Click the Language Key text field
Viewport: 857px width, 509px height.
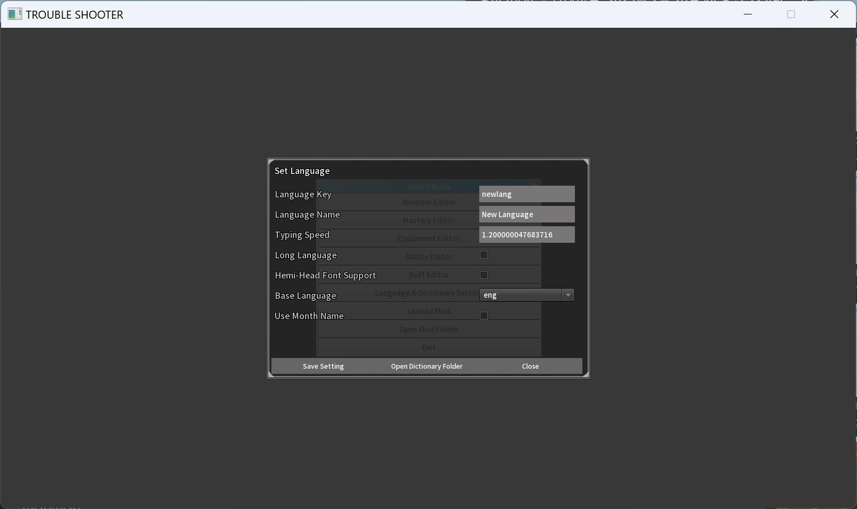(x=526, y=194)
